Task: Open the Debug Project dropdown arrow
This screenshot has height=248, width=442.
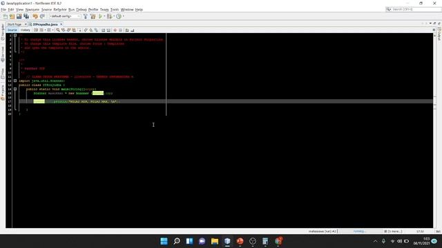Action: coord(114,17)
